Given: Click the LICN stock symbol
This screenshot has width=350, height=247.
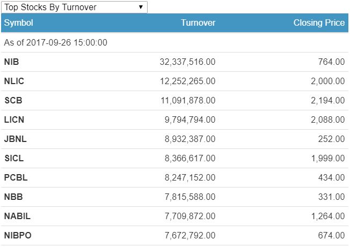Looking at the screenshot, I should coord(14,120).
